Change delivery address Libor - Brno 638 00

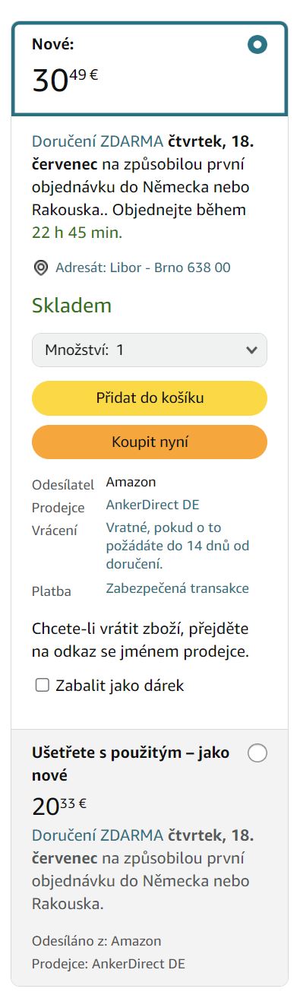[143, 268]
